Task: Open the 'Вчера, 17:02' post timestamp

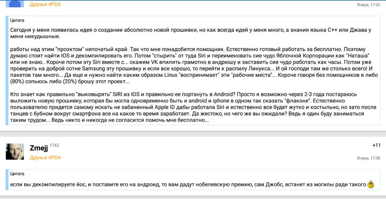Action: 369,5
